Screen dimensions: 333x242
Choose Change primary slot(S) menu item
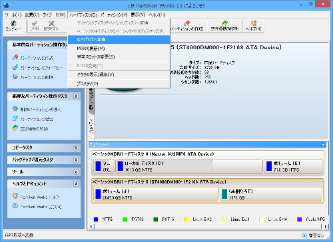pyautogui.click(x=119, y=57)
